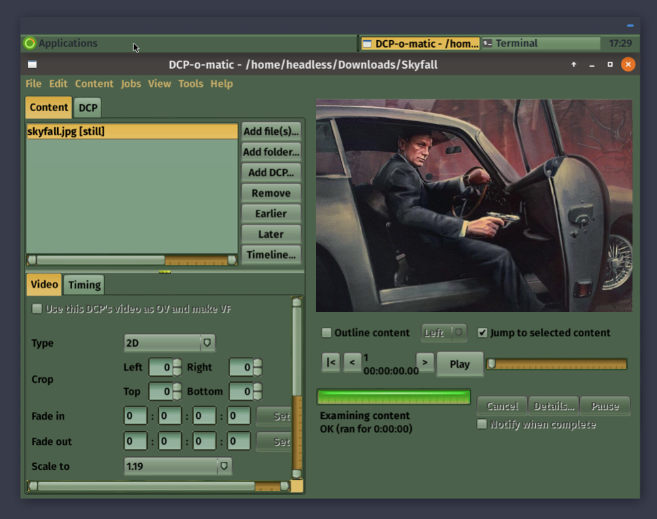This screenshot has width=657, height=519.
Task: Open the Jobs menu
Action: coord(131,84)
